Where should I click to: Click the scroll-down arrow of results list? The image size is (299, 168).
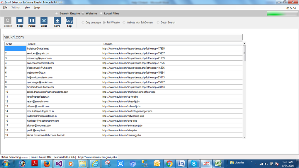pyautogui.click(x=244, y=137)
